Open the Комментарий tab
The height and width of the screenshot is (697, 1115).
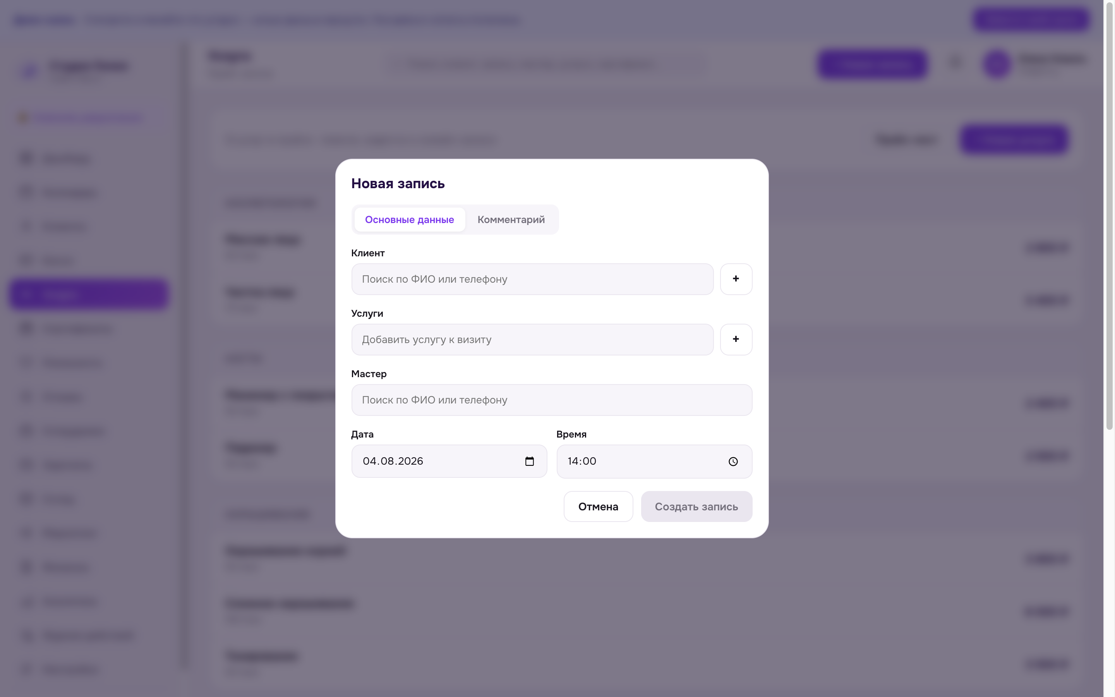tap(511, 220)
